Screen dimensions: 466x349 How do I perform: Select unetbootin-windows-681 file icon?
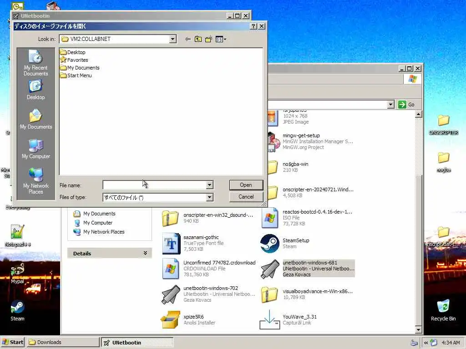coord(270,269)
